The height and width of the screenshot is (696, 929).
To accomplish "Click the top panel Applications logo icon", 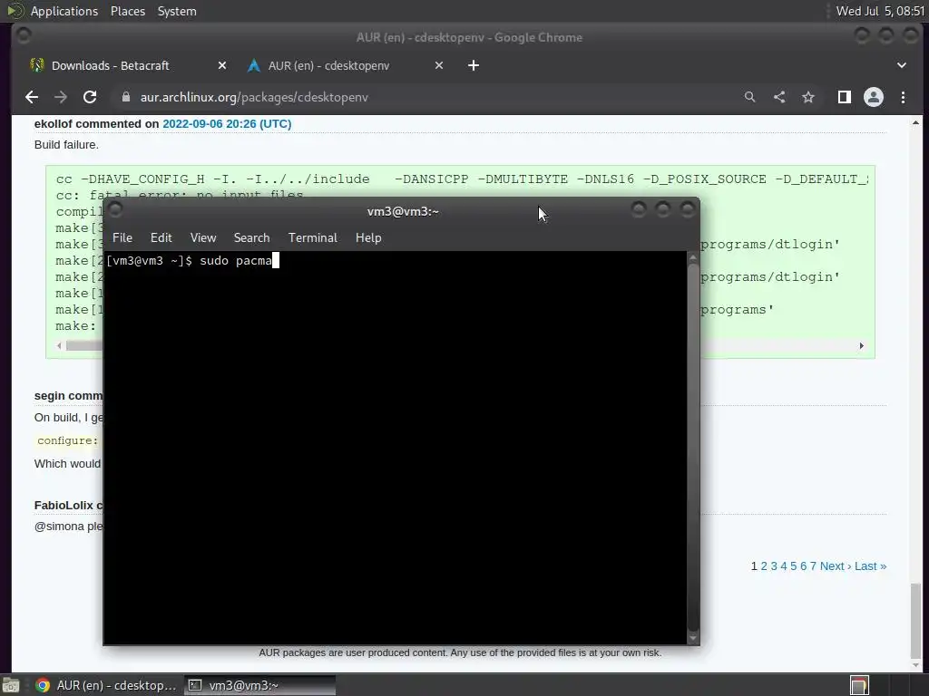I will point(15,11).
